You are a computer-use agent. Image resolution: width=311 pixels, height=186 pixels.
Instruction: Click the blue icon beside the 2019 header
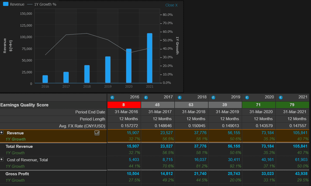[x=213, y=97]
